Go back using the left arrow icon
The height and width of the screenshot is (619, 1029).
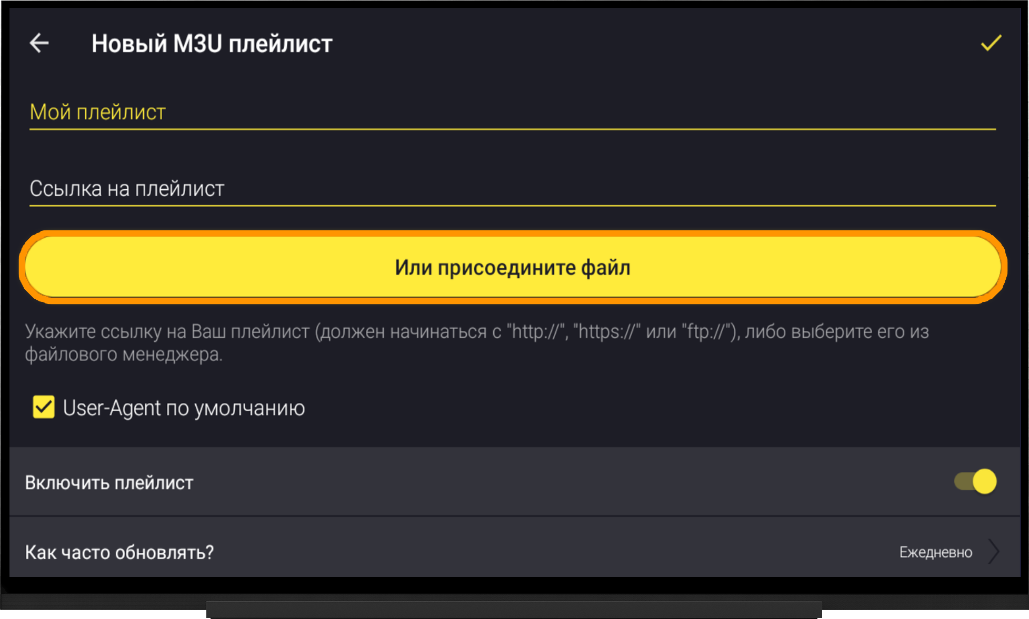point(39,43)
